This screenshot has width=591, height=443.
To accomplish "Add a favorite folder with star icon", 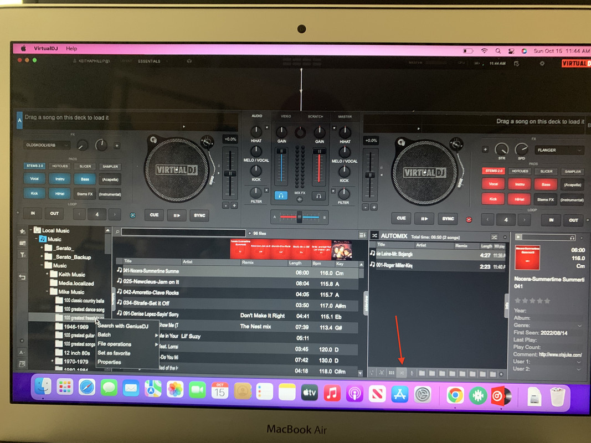I will pos(22,231).
